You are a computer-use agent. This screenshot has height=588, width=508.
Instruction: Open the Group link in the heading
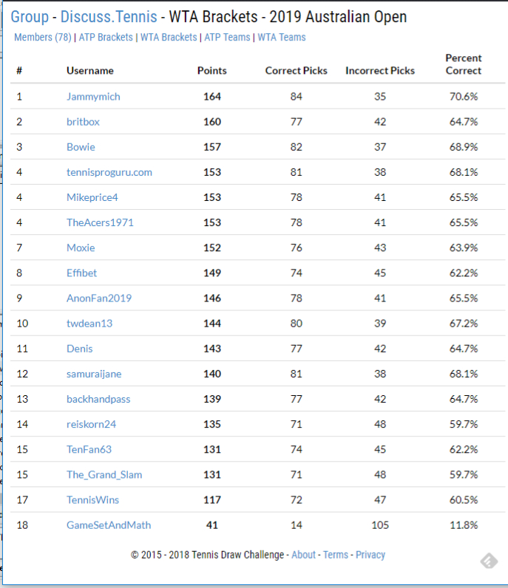pos(30,17)
